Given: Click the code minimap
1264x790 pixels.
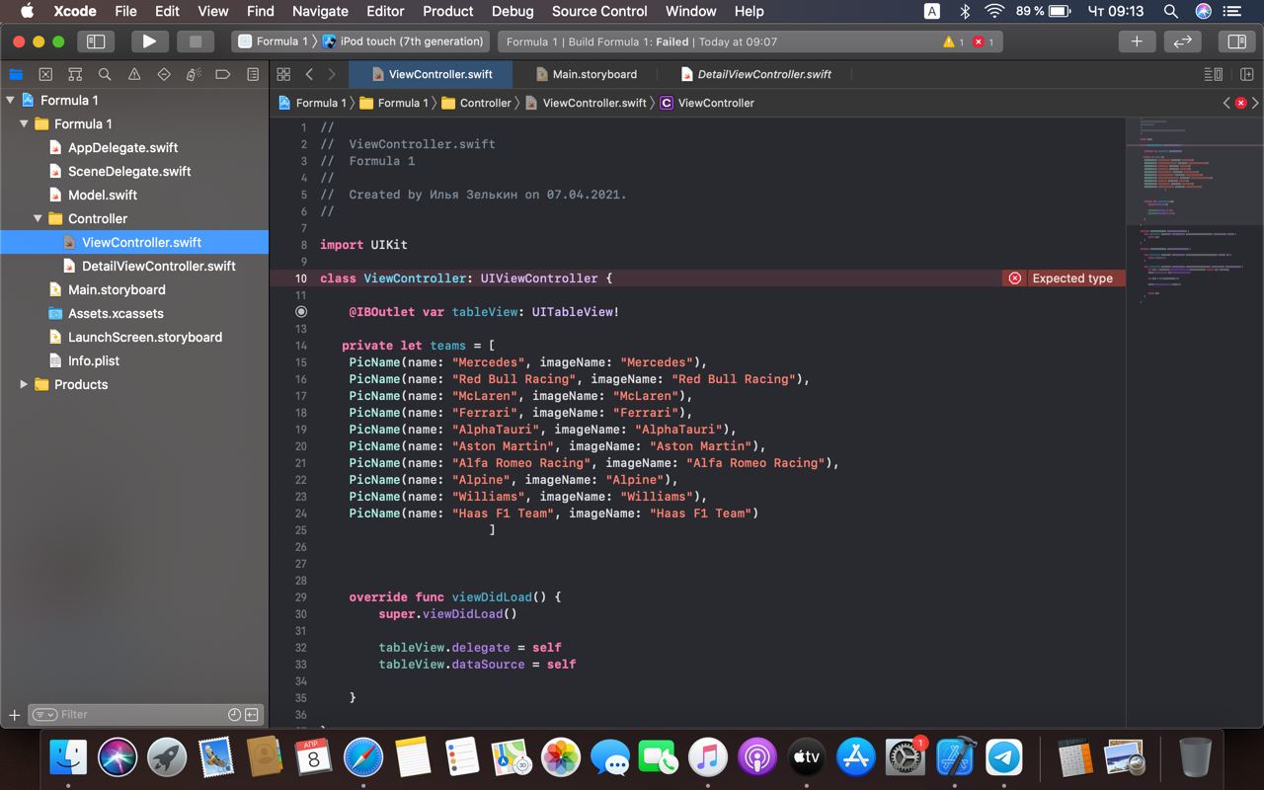Looking at the screenshot, I should 1193,423.
